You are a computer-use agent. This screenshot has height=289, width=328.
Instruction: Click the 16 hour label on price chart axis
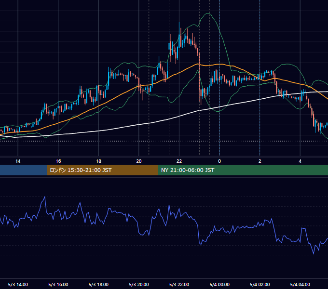pyautogui.click(x=58, y=161)
